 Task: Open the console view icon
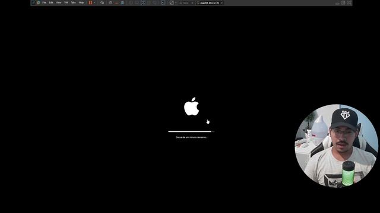click(163, 2)
